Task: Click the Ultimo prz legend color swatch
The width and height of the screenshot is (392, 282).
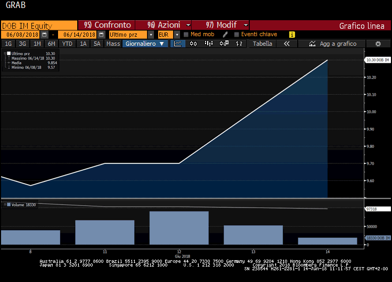Action: [x=9, y=54]
